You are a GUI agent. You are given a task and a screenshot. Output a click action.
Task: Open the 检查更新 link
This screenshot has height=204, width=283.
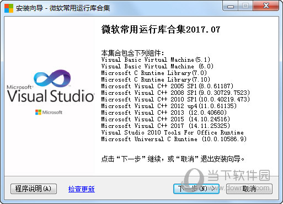coord(82,189)
